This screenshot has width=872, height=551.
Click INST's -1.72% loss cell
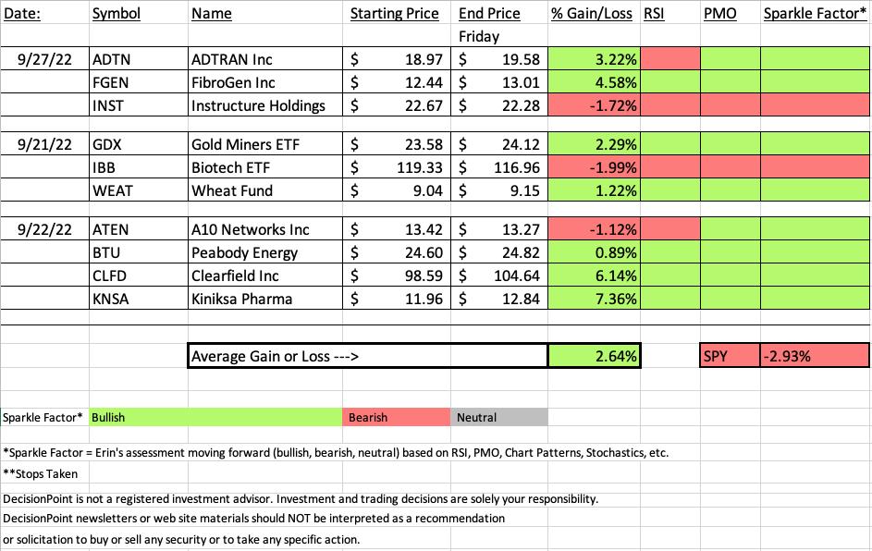pyautogui.click(x=594, y=105)
